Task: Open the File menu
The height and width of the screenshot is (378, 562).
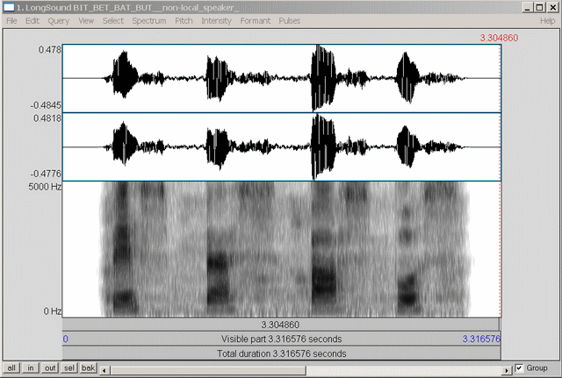Action: click(11, 20)
